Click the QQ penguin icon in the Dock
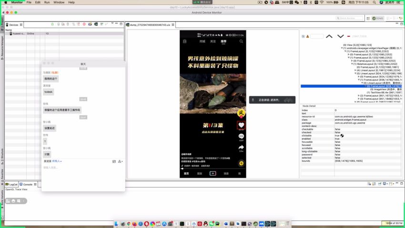This screenshot has width=405, height=228. click(x=206, y=224)
